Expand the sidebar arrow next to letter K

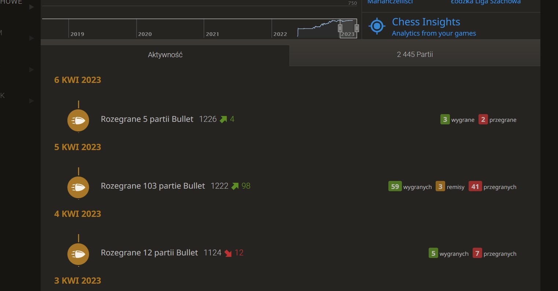tap(32, 101)
